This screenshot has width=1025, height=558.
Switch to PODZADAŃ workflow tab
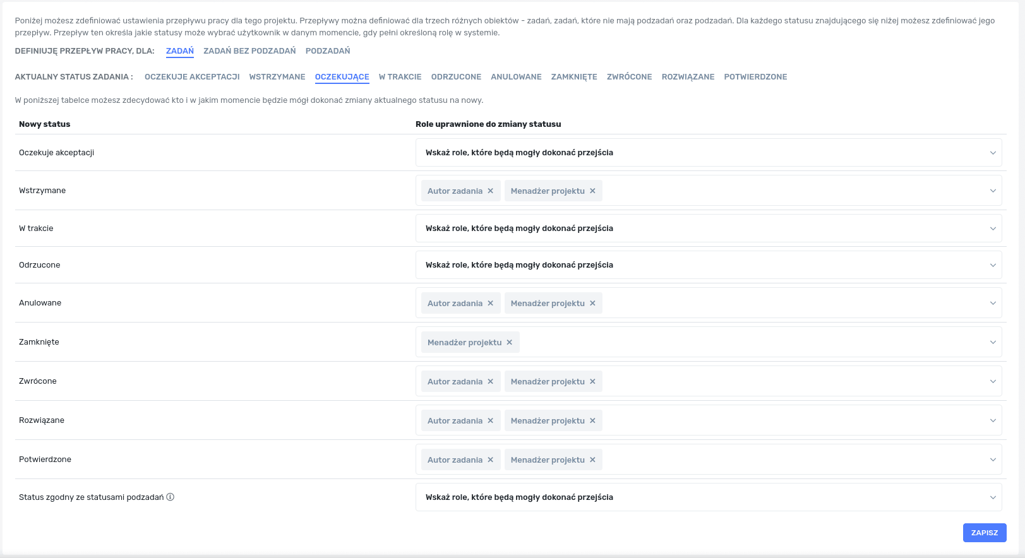[328, 50]
